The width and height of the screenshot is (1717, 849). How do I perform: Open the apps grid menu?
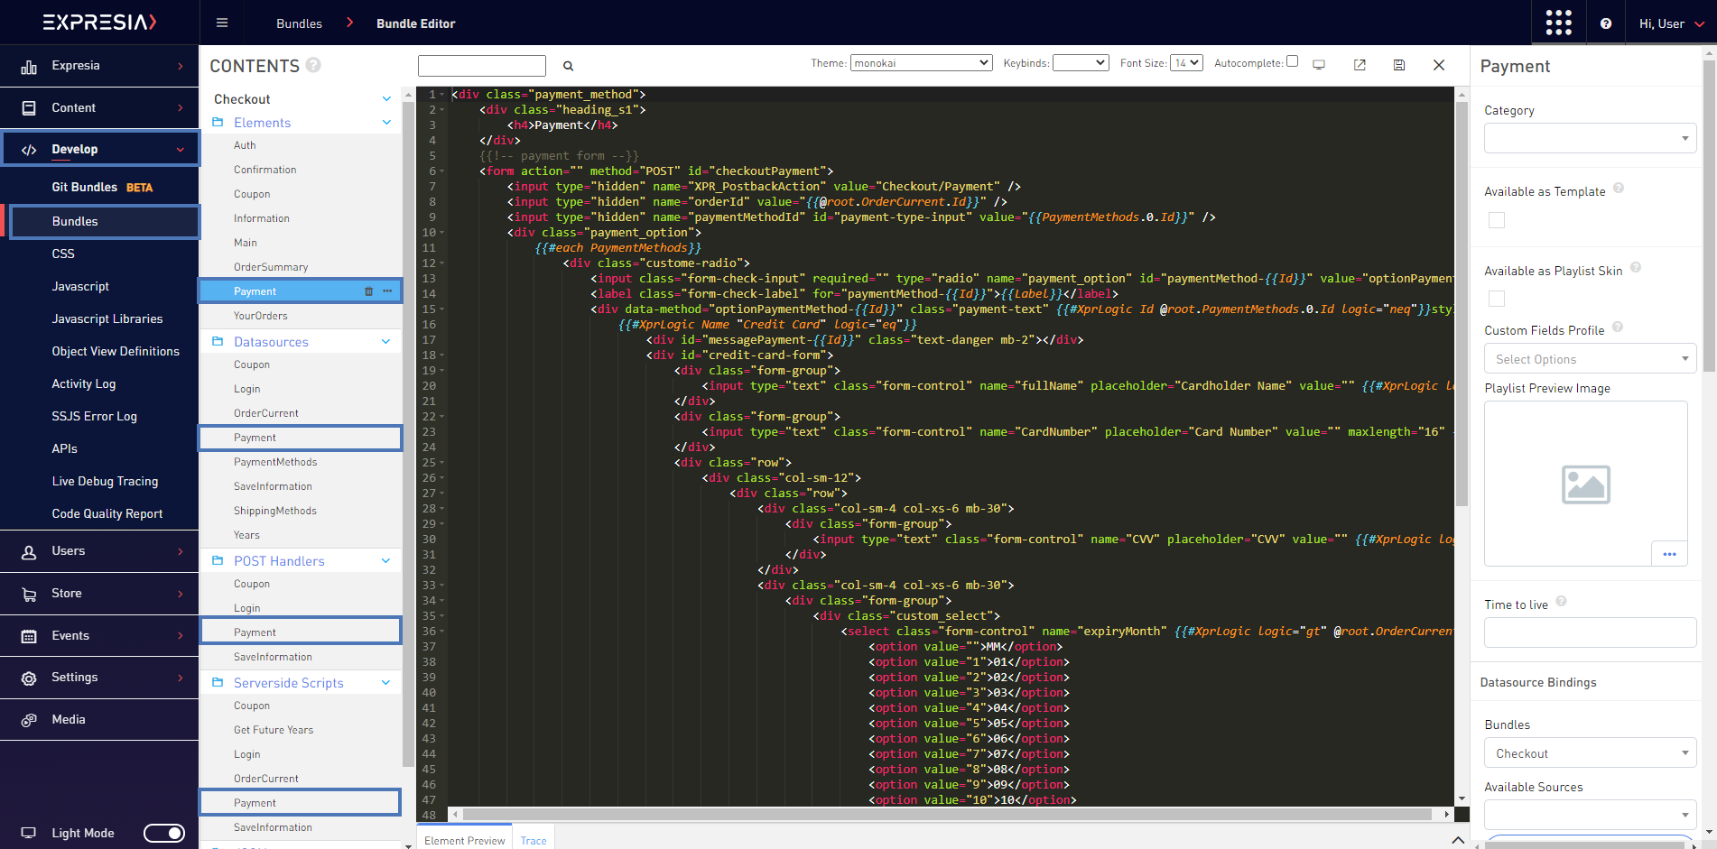(1558, 23)
